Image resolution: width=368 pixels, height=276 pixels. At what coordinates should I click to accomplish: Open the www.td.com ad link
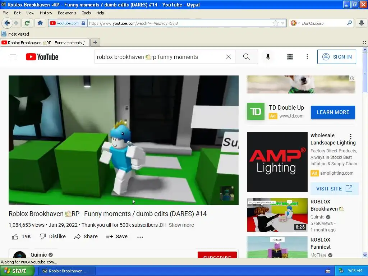[291, 116]
